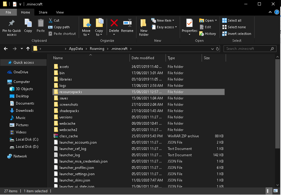Click the Search .minecraft field
Screen dimensions: 281x195
[250, 49]
